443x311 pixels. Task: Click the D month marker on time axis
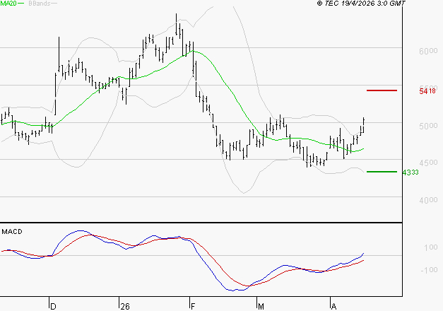pos(53,307)
